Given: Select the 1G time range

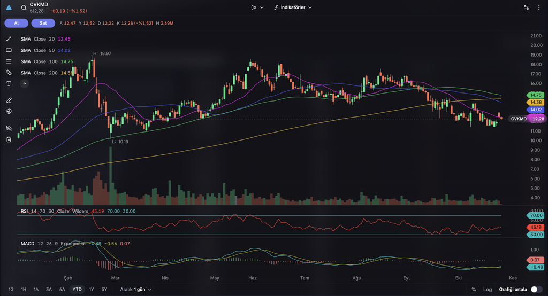Looking at the screenshot, I should (x=11, y=290).
